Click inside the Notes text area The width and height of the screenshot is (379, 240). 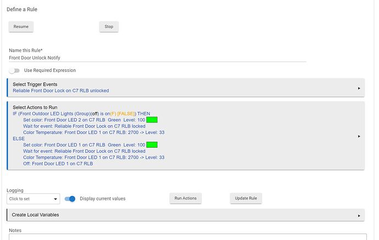coord(188,237)
